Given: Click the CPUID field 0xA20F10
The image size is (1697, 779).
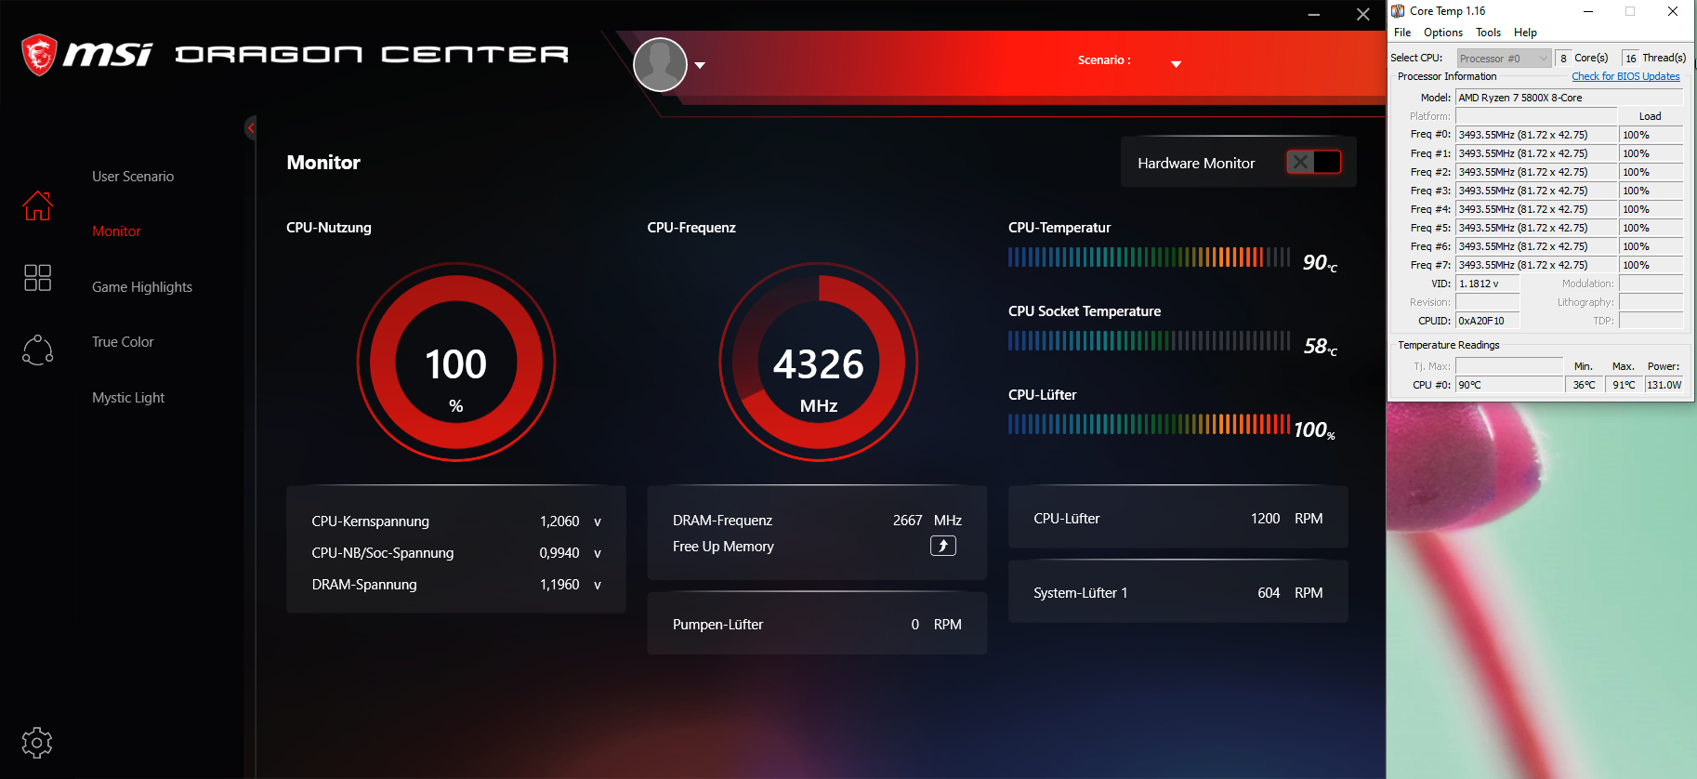Looking at the screenshot, I should (x=1488, y=321).
